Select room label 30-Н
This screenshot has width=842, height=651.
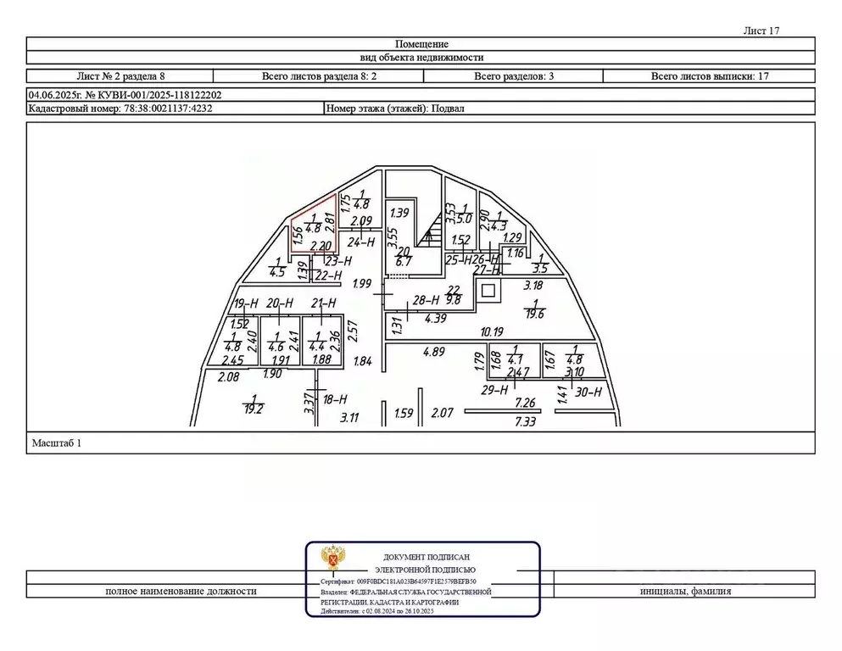pyautogui.click(x=587, y=391)
